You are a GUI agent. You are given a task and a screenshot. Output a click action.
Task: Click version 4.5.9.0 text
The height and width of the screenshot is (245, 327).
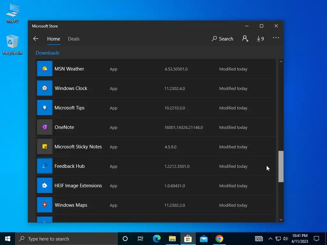[171, 147]
